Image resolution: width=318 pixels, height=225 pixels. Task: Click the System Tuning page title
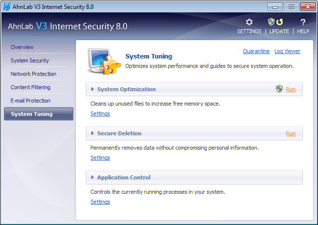(149, 56)
